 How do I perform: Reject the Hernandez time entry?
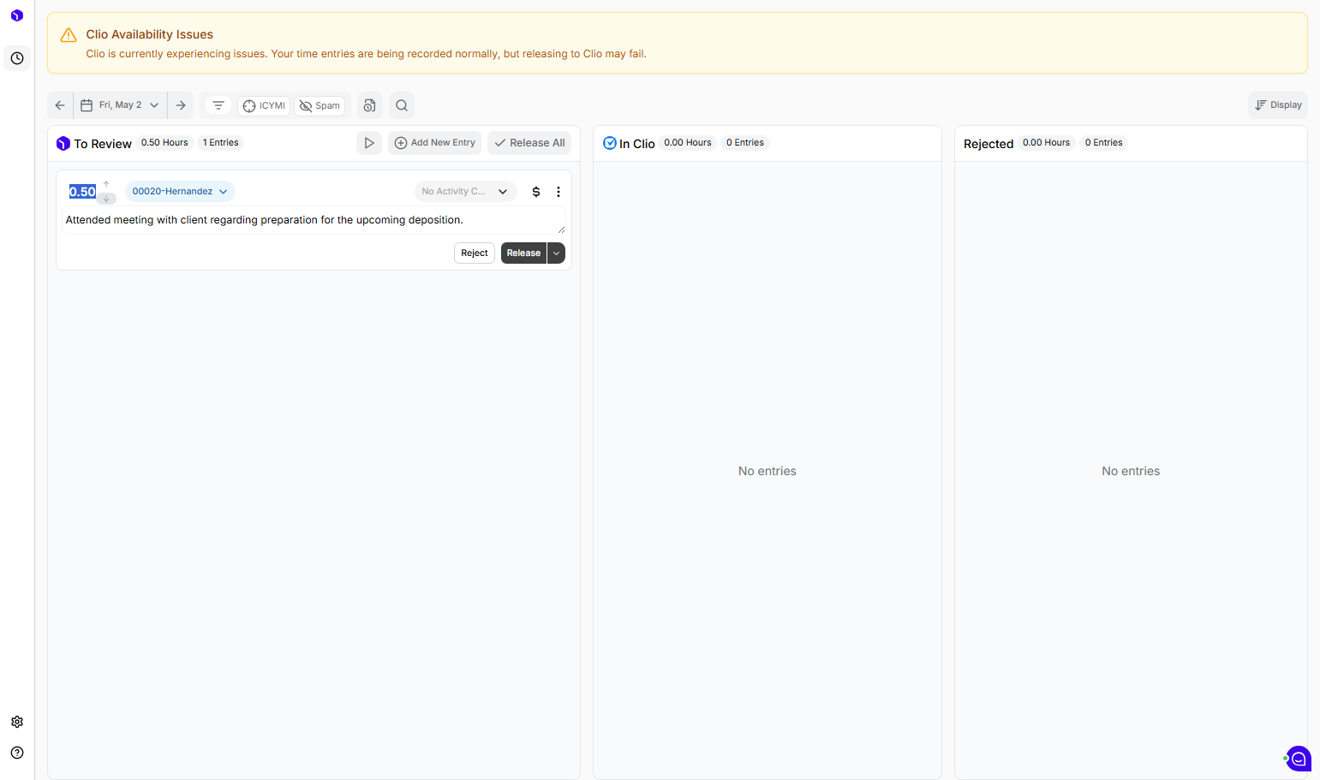click(475, 253)
